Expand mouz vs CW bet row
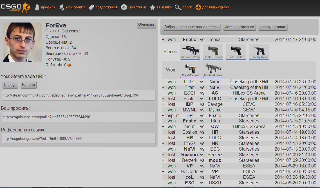The height and width of the screenshot is (188, 320). [x=163, y=127]
